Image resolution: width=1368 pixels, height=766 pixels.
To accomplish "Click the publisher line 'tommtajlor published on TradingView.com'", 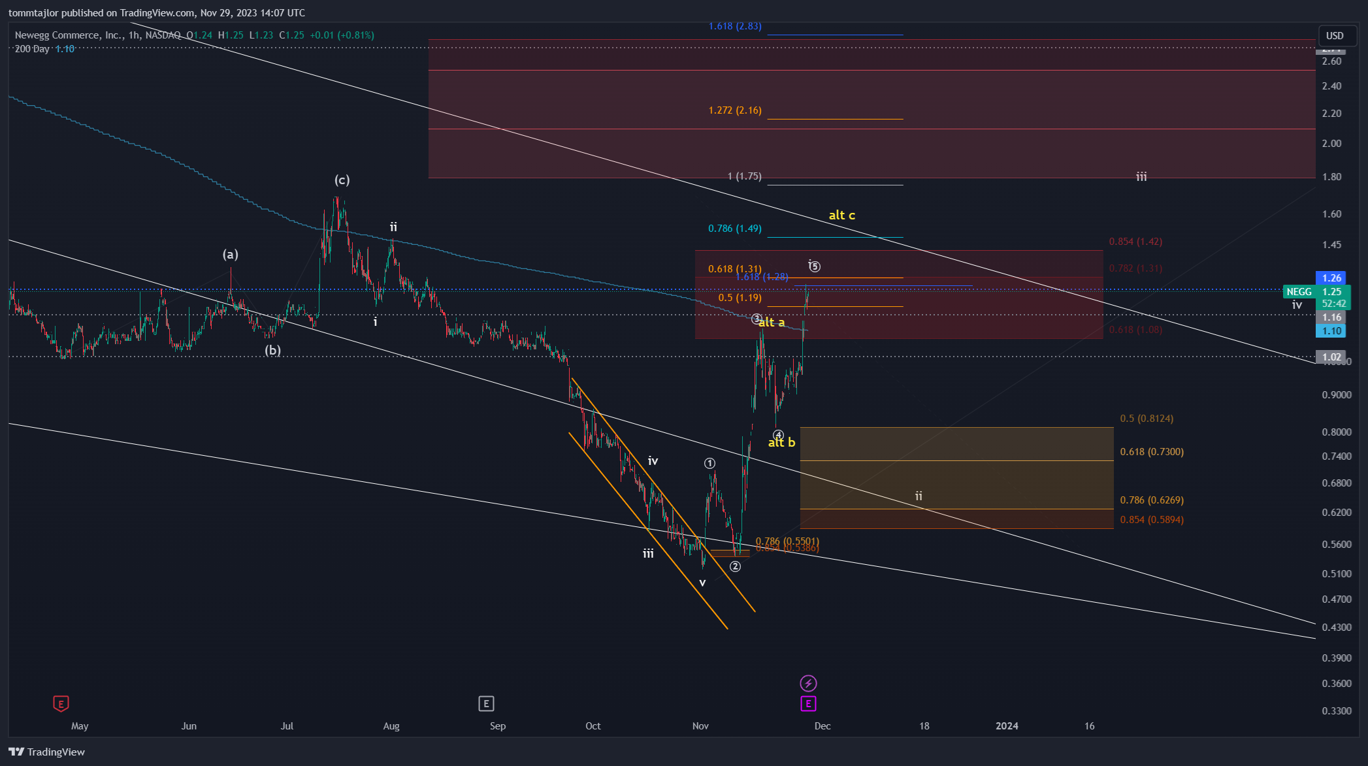I will click(x=101, y=13).
